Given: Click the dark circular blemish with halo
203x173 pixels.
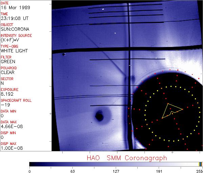Looking at the screenshot, I should coord(99,117).
